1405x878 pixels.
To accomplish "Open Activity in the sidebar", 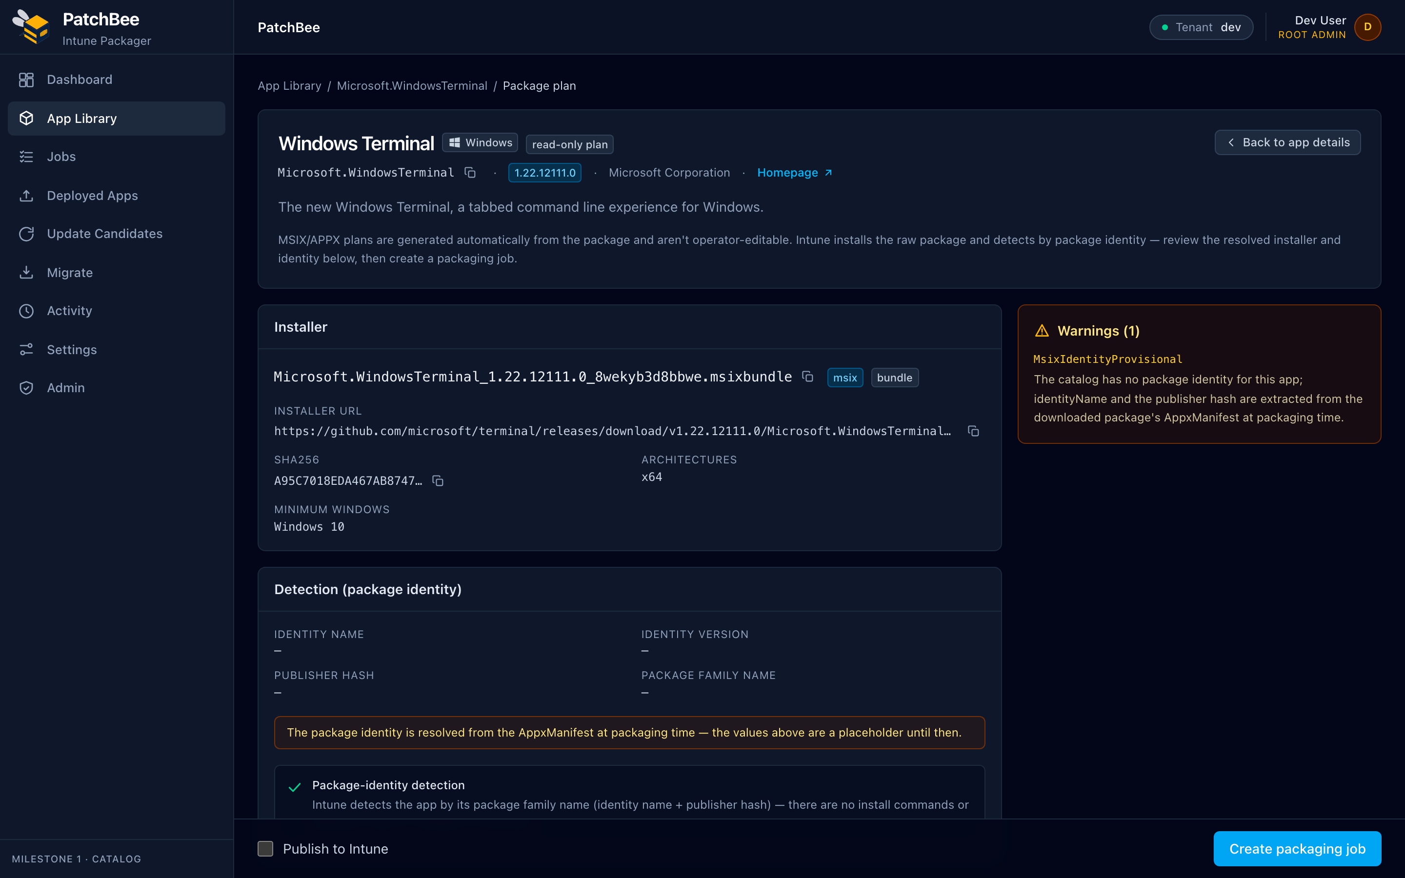I will 116,311.
